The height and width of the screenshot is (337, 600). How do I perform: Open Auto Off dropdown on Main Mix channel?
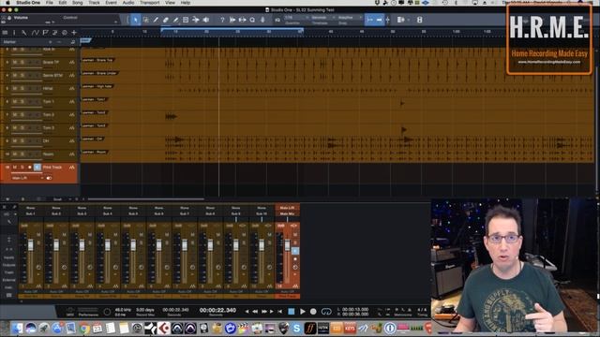(288, 291)
